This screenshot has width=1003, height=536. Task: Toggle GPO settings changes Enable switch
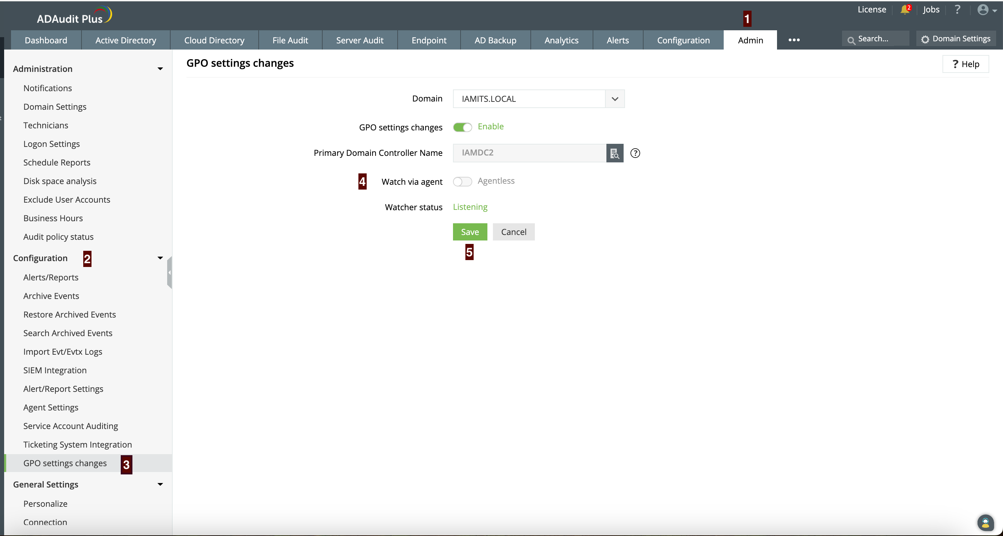(462, 127)
